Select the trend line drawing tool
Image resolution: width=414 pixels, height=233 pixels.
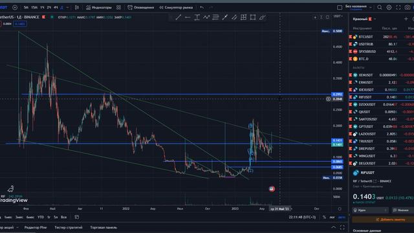tap(179, 17)
